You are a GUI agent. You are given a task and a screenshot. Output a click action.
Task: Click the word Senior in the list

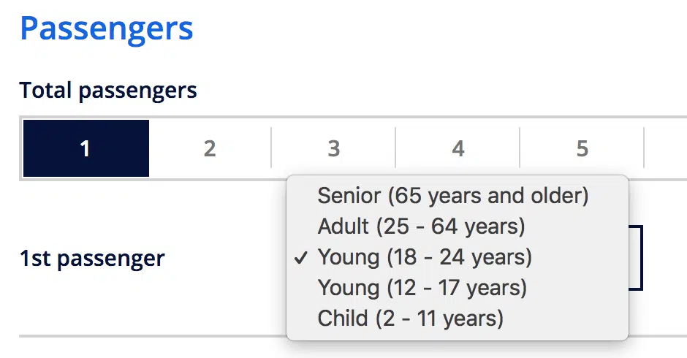[349, 196]
